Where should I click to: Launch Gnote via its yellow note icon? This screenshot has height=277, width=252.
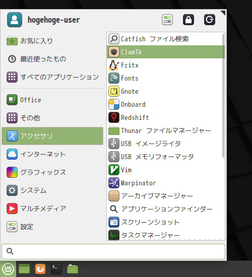(114, 91)
